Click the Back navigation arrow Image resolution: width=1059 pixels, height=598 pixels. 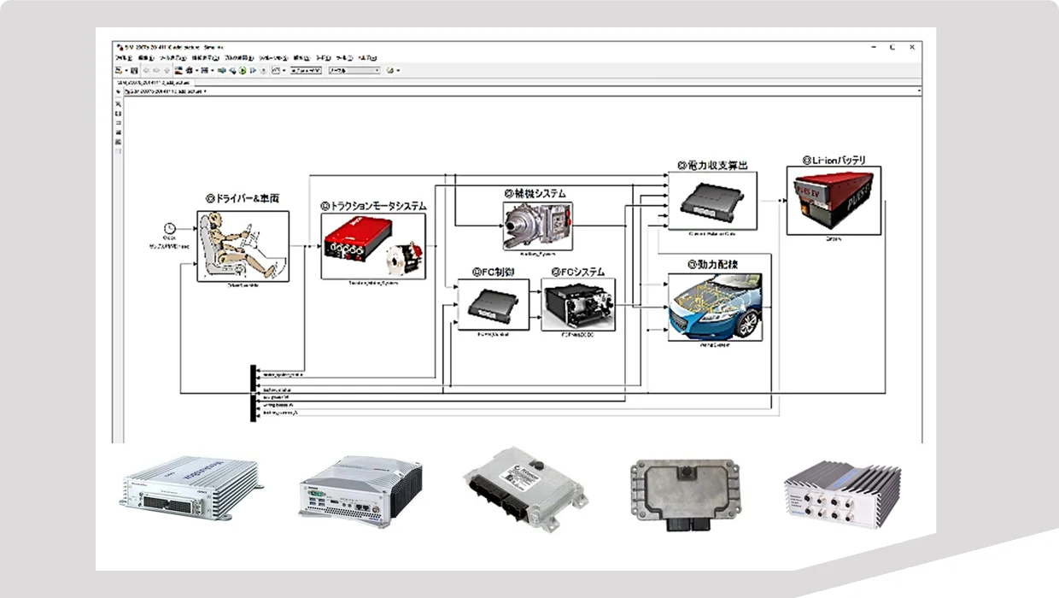tap(147, 71)
